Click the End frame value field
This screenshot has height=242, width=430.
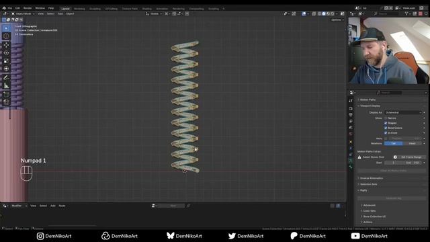412,163
